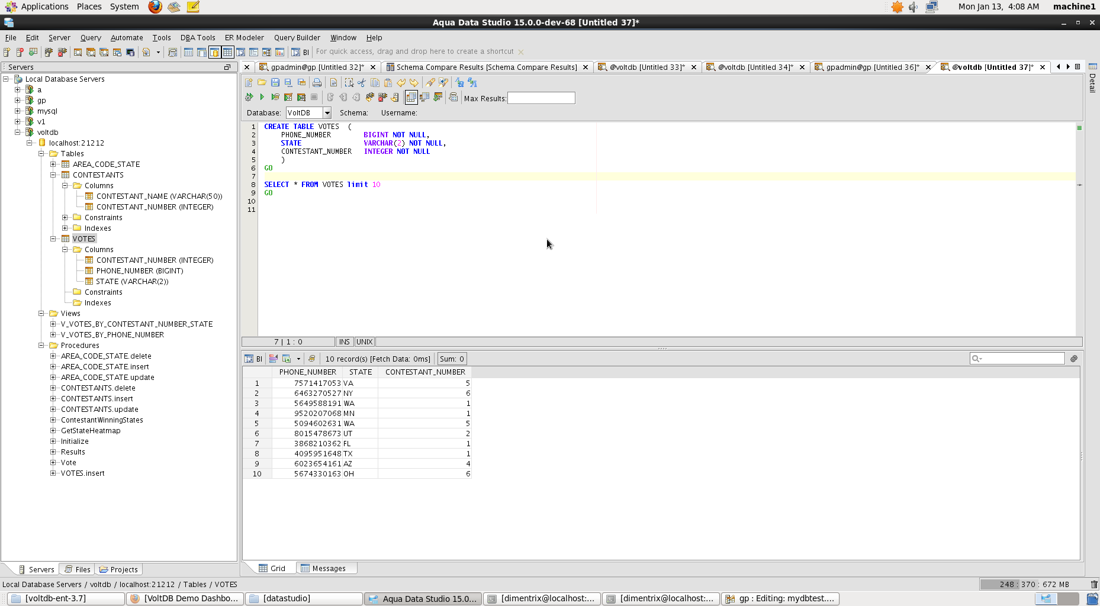Image resolution: width=1100 pixels, height=606 pixels.
Task: Click the Sum: 0 status button
Action: 452,359
